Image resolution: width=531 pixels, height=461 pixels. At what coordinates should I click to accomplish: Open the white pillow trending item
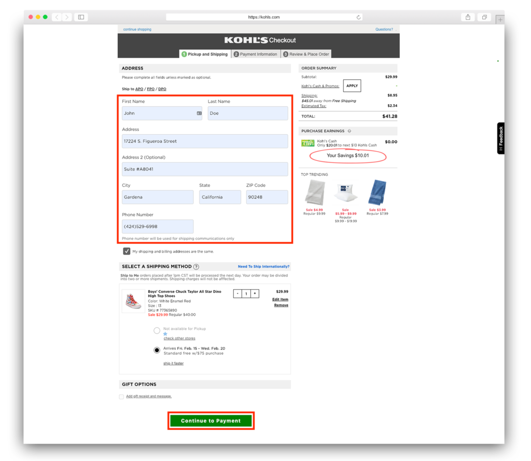tap(345, 193)
